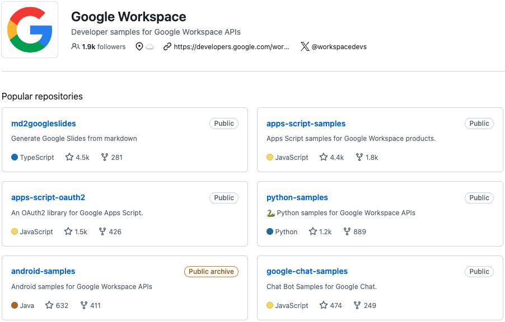Click yellow JavaScript dot in apps-script-oauth2
The width and height of the screenshot is (505, 322).
15,231
